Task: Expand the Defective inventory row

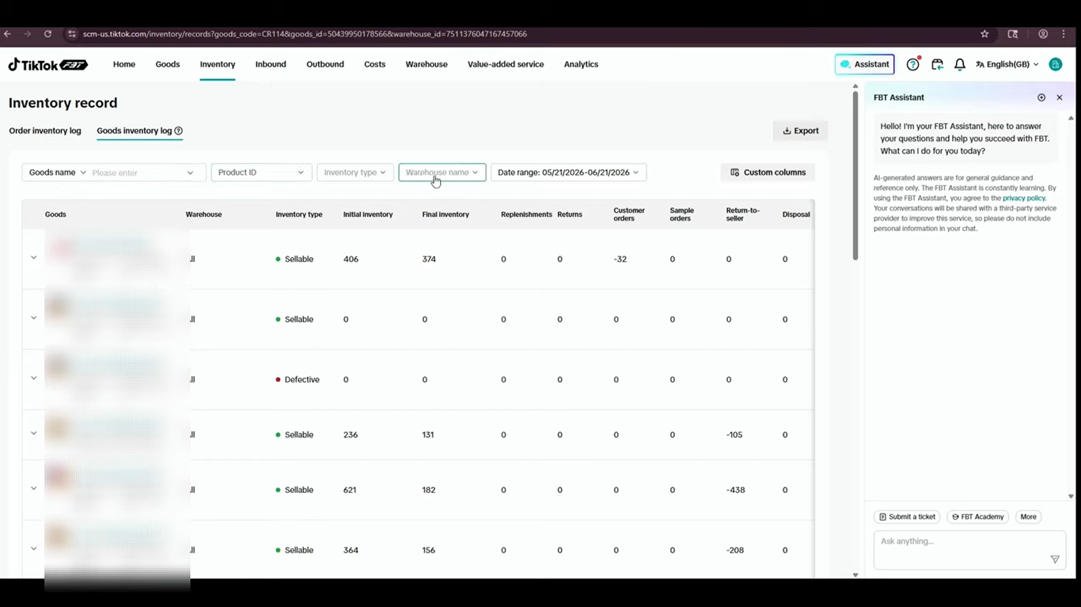Action: point(33,378)
